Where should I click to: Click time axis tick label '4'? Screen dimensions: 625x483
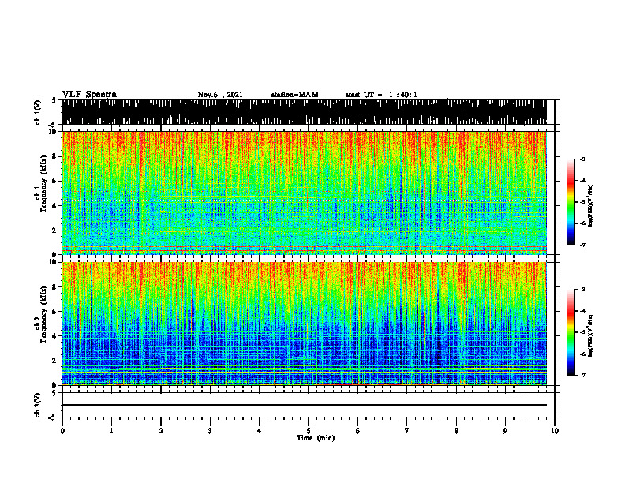tap(259, 431)
